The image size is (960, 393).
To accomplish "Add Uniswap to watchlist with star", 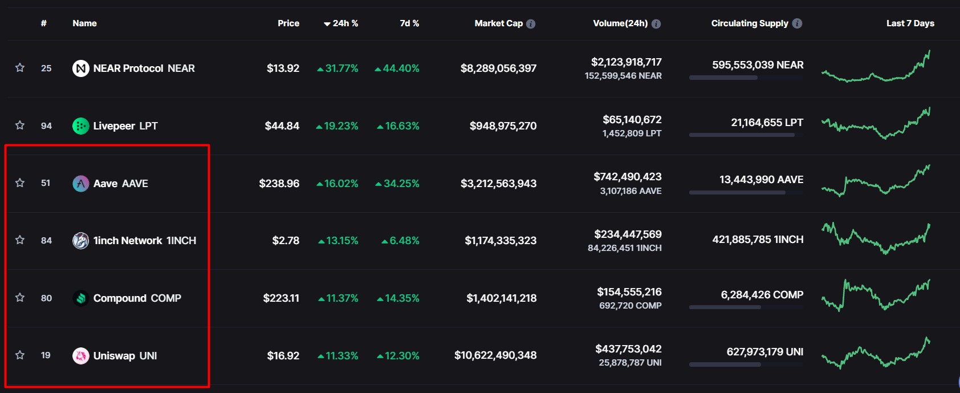I will click(20, 355).
